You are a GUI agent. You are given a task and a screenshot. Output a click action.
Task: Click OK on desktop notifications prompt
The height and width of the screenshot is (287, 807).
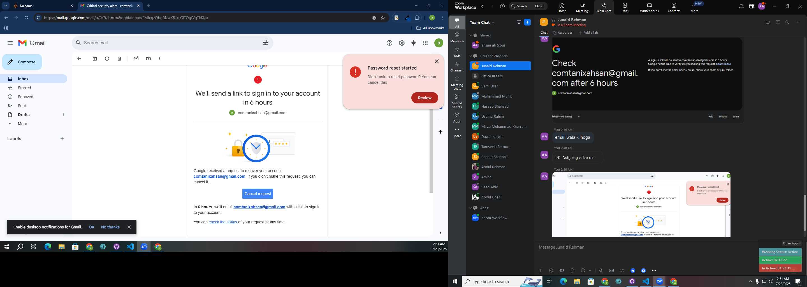point(91,228)
